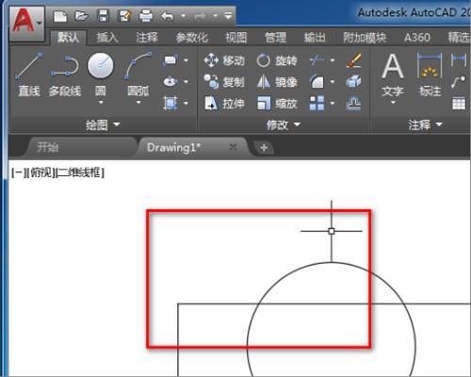The width and height of the screenshot is (471, 377).
Task: Select the 直线 line tool
Action: click(x=29, y=74)
